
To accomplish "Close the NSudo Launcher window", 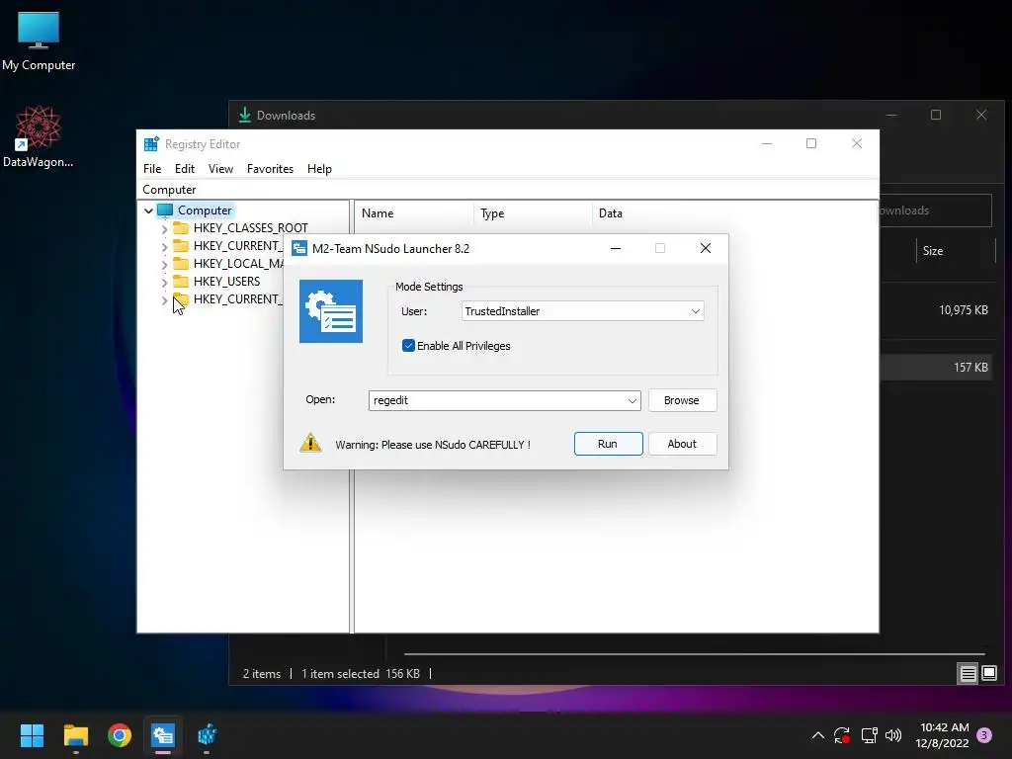I will (706, 248).
